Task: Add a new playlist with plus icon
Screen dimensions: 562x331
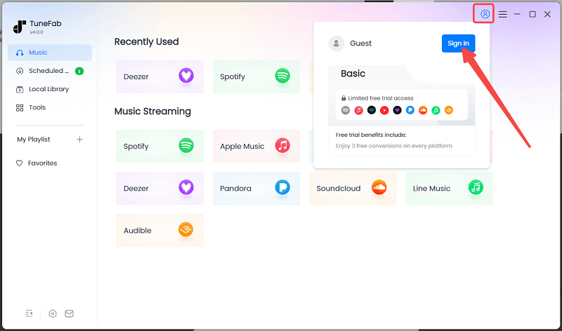Action: tap(79, 140)
